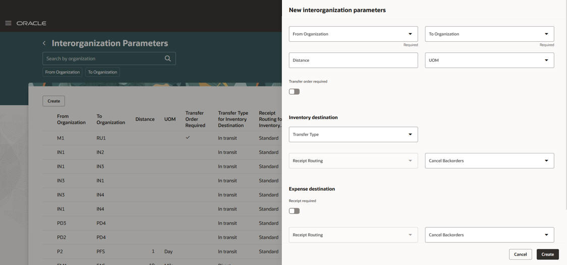Click the IN2 cell in the table
Image resolution: width=567 pixels, height=265 pixels.
(x=100, y=152)
